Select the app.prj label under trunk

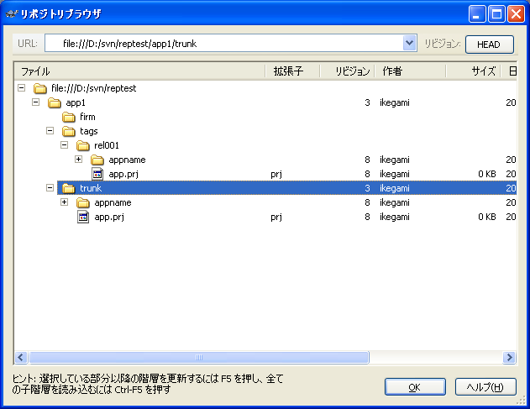[x=109, y=217]
